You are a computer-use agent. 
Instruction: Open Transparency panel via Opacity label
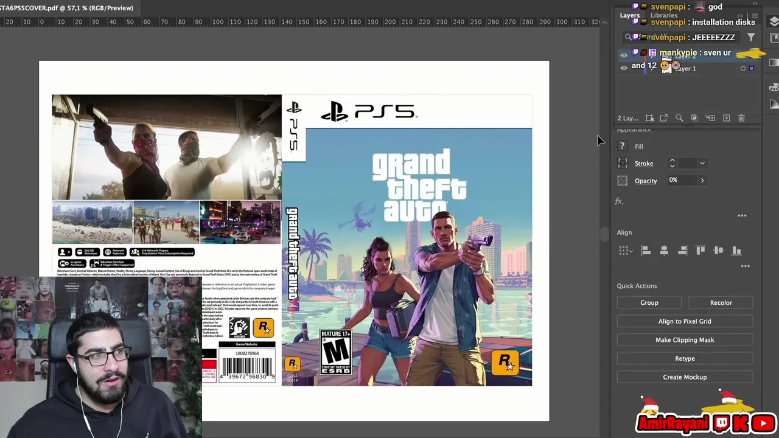pos(646,181)
